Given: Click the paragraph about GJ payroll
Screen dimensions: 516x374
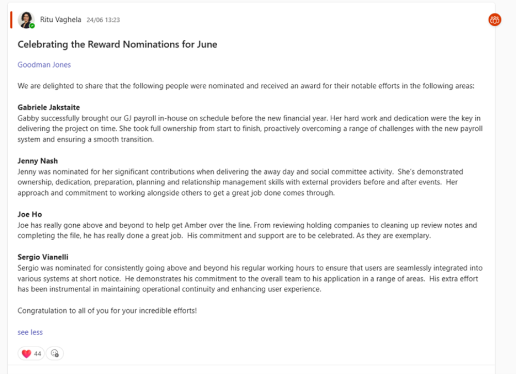Looking at the screenshot, I should [x=250, y=129].
